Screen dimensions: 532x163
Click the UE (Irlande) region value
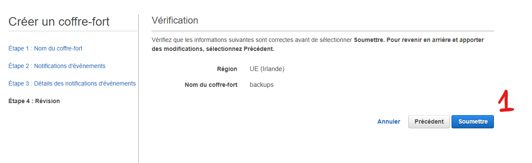(267, 68)
